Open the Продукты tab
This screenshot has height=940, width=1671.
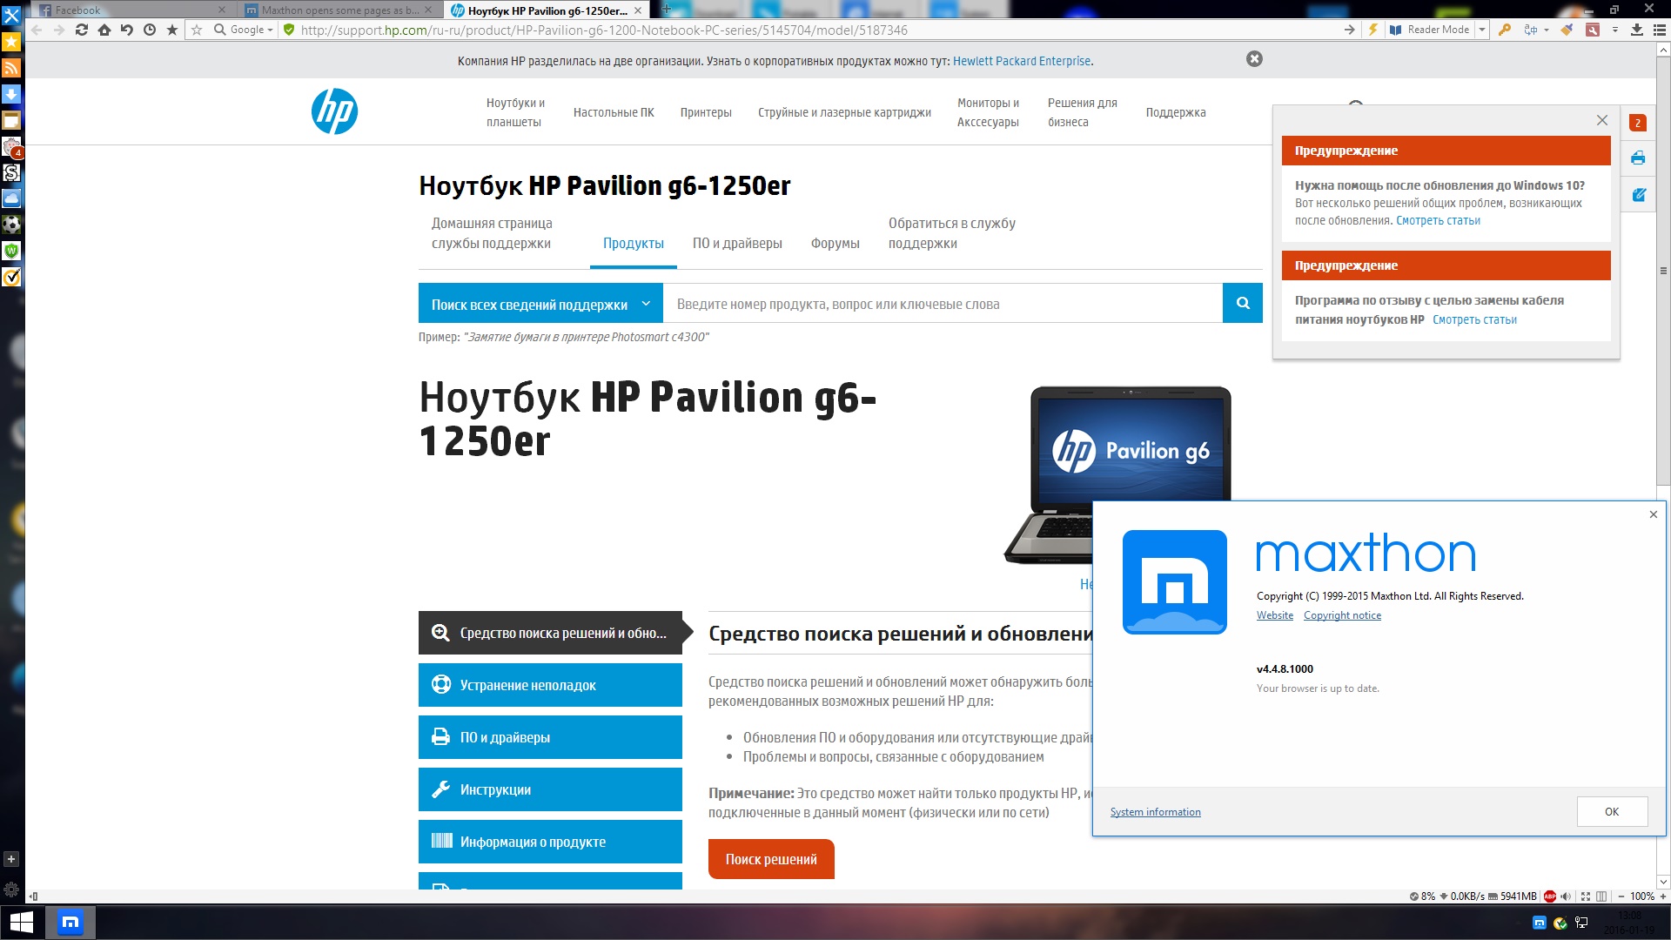pos(634,244)
